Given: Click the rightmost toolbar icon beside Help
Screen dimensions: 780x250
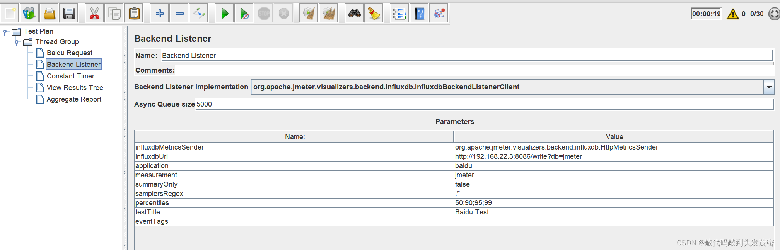Looking at the screenshot, I should point(439,14).
